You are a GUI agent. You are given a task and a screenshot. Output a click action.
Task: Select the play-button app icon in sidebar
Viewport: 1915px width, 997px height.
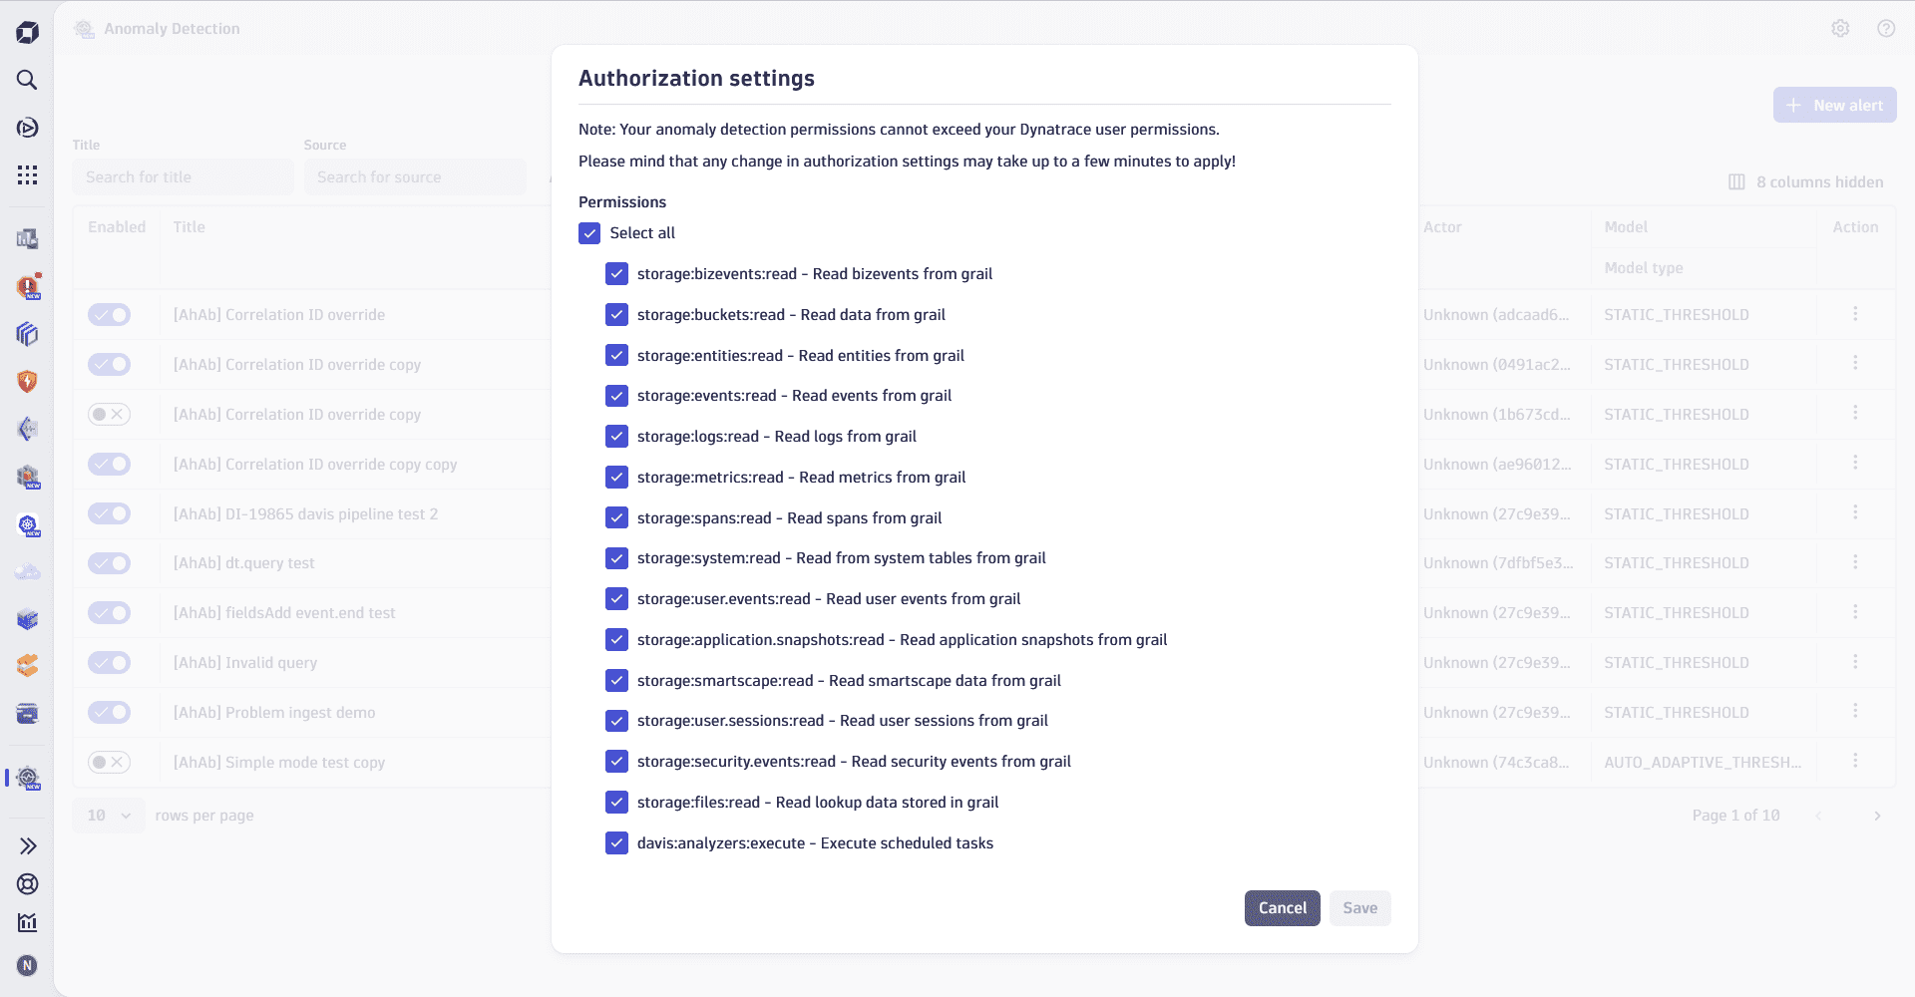point(27,128)
